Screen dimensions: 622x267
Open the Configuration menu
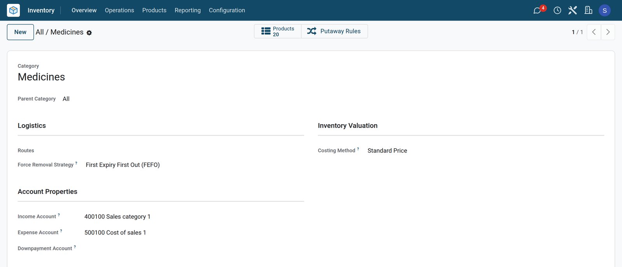click(x=227, y=10)
